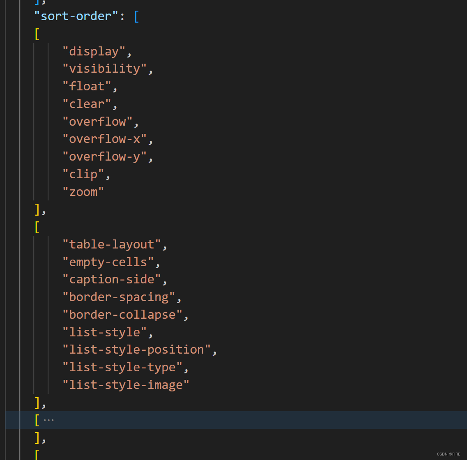The height and width of the screenshot is (460, 467).
Task: Place cursor in "overflow-x" text
Action: 104,139
